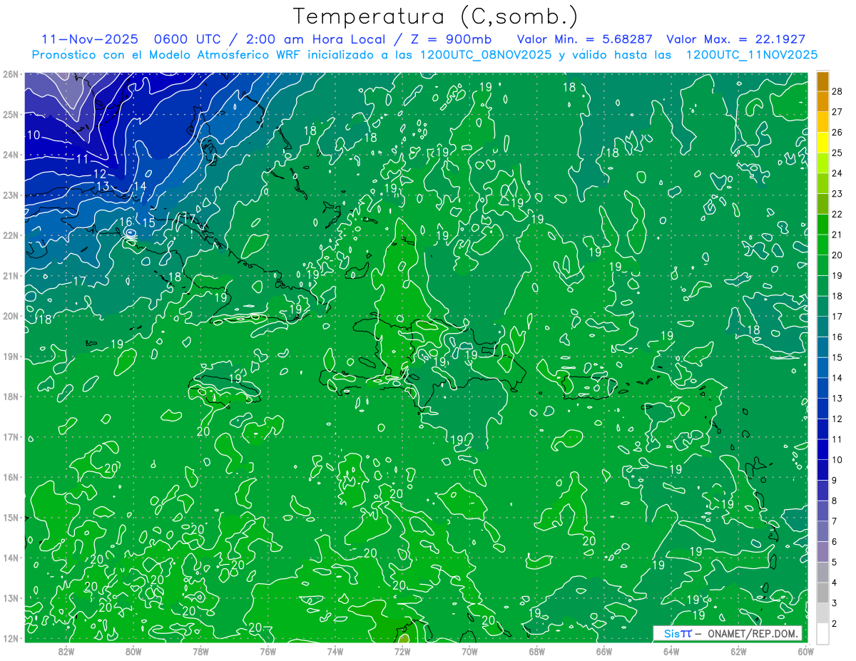Click longitude axis label "66W"
The width and height of the screenshot is (856, 661).
point(603,650)
